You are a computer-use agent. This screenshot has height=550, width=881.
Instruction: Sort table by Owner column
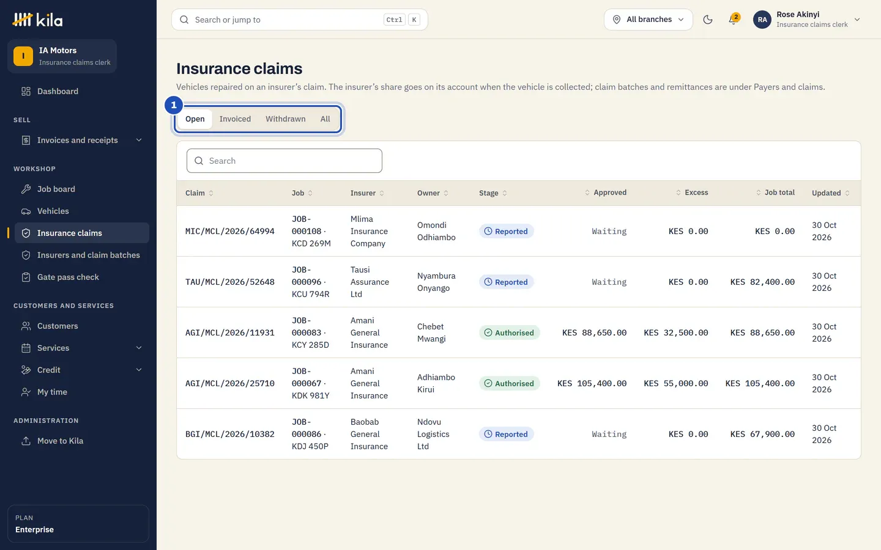click(x=433, y=193)
